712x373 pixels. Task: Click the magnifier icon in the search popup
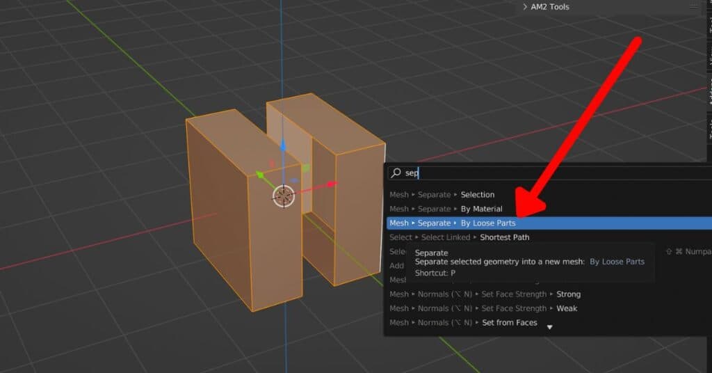pos(396,173)
